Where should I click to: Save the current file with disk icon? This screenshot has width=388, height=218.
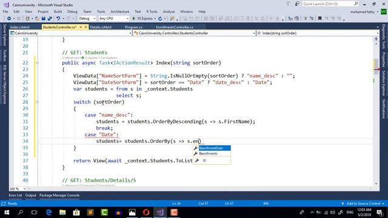(x=44, y=19)
